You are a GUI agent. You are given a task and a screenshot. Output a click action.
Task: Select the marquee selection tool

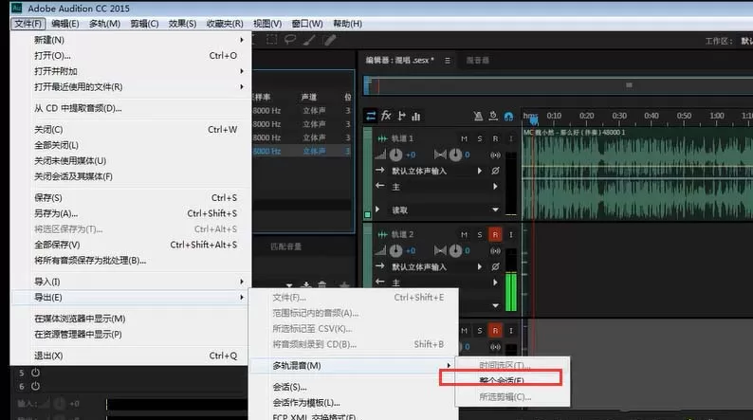pos(272,40)
